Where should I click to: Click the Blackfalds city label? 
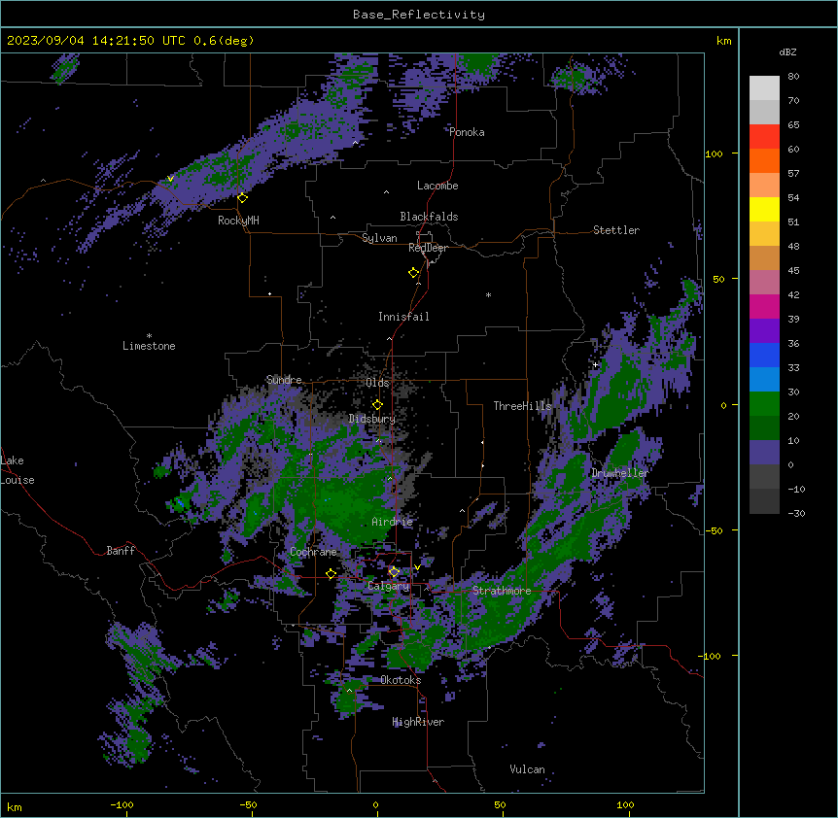tap(429, 217)
